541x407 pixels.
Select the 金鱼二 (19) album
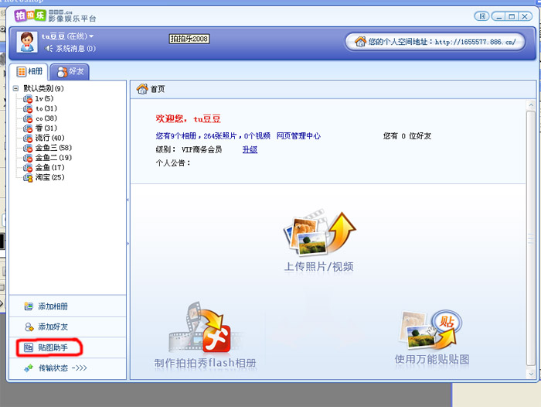(x=53, y=158)
